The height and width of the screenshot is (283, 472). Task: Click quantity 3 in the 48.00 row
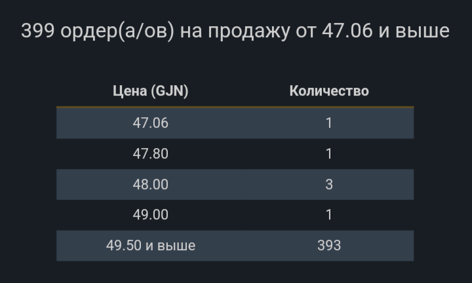[x=329, y=185]
